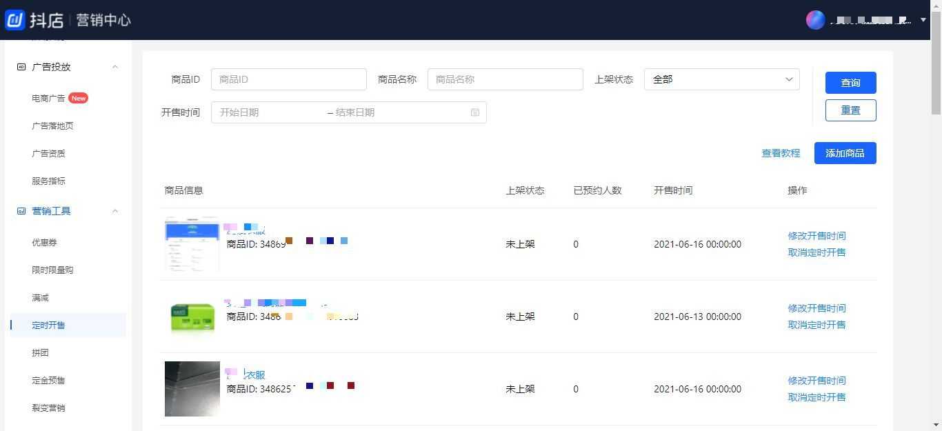The height and width of the screenshot is (431, 942).
Task: Click the 添加商品 button
Action: pyautogui.click(x=845, y=153)
